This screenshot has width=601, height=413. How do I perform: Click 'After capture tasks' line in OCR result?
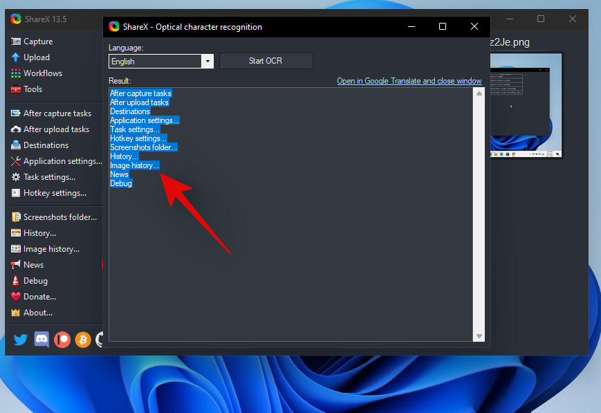[x=140, y=93]
